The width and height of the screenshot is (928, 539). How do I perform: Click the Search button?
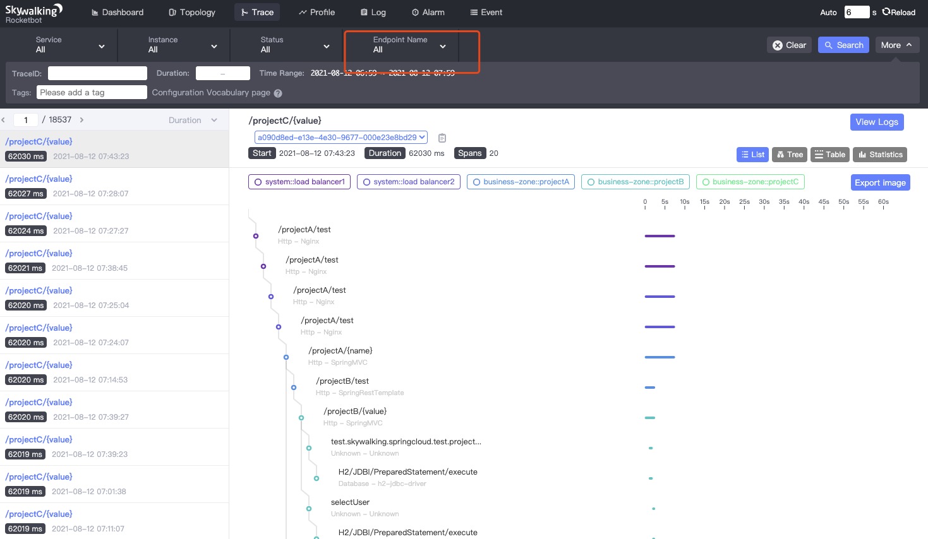click(844, 45)
